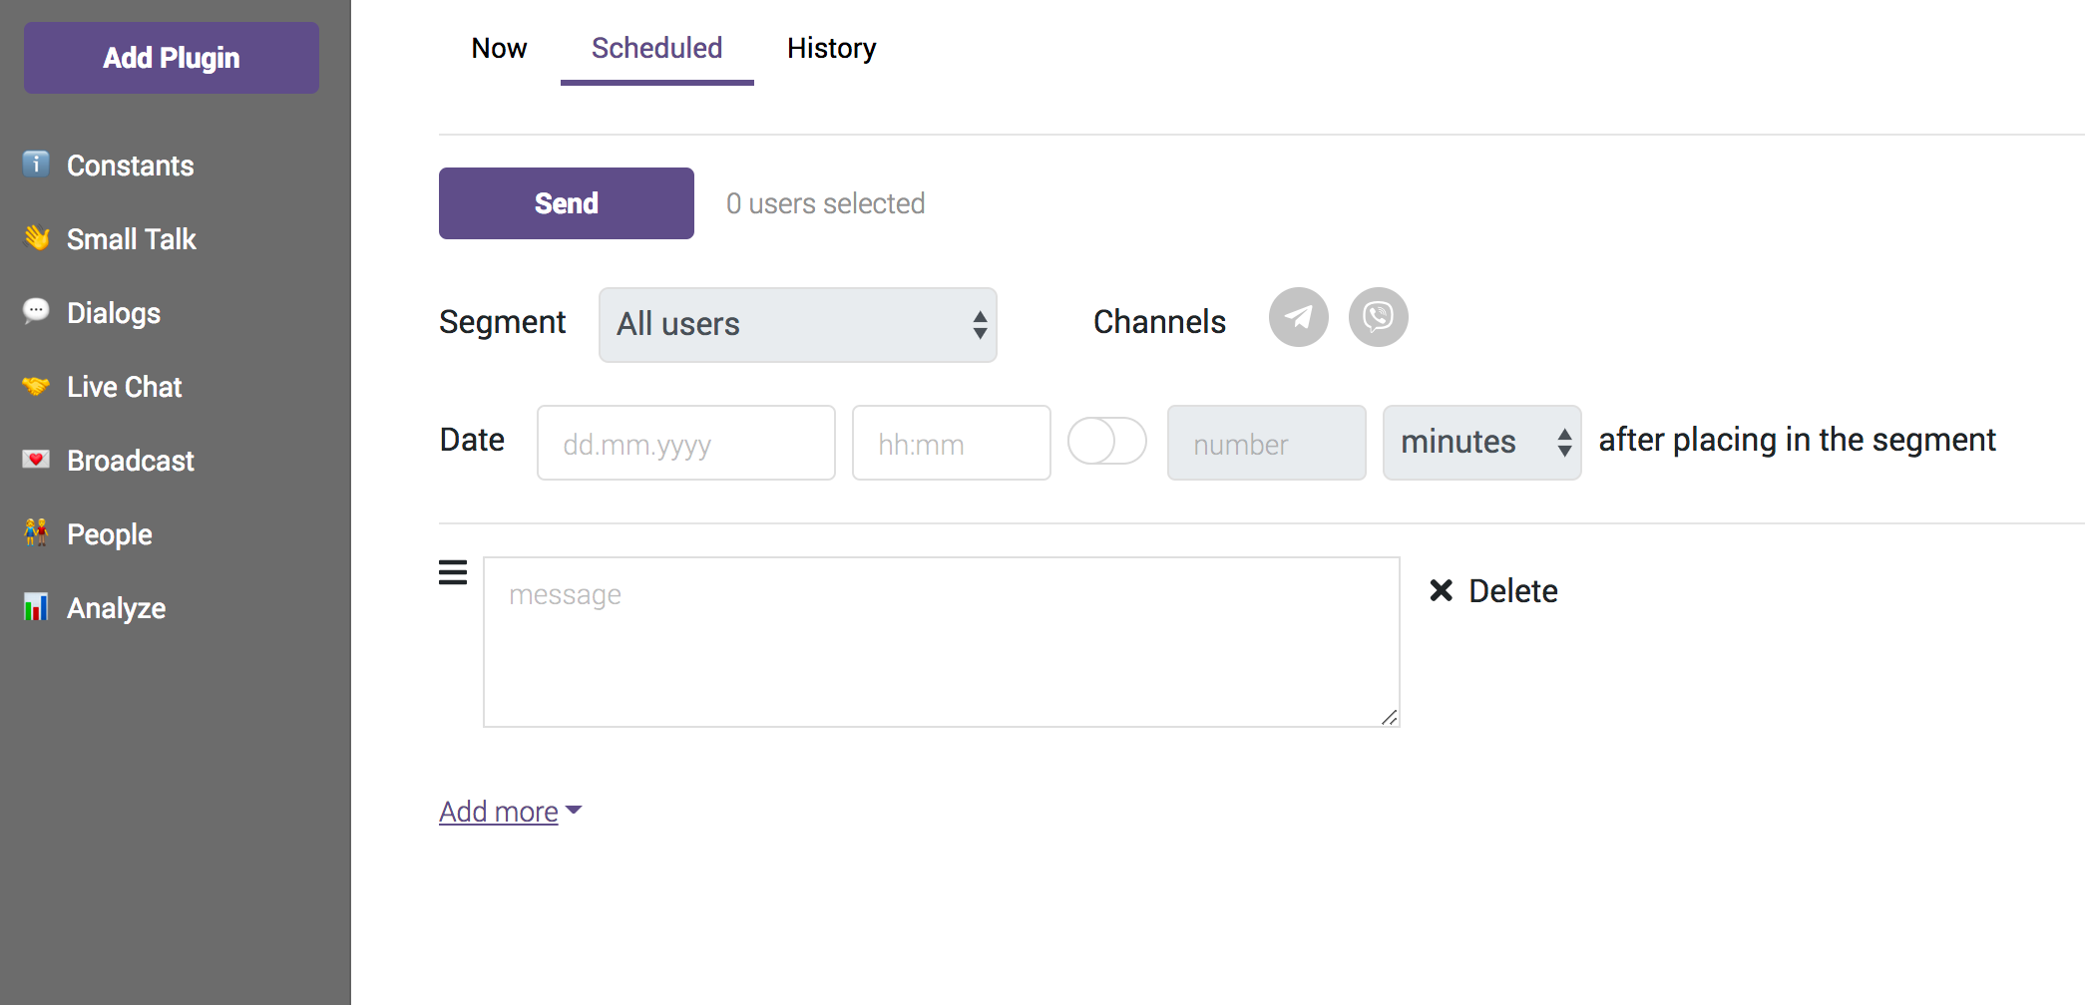2085x1005 pixels.
Task: Click the heart envelope Broadcast icon
Action: [x=36, y=459]
